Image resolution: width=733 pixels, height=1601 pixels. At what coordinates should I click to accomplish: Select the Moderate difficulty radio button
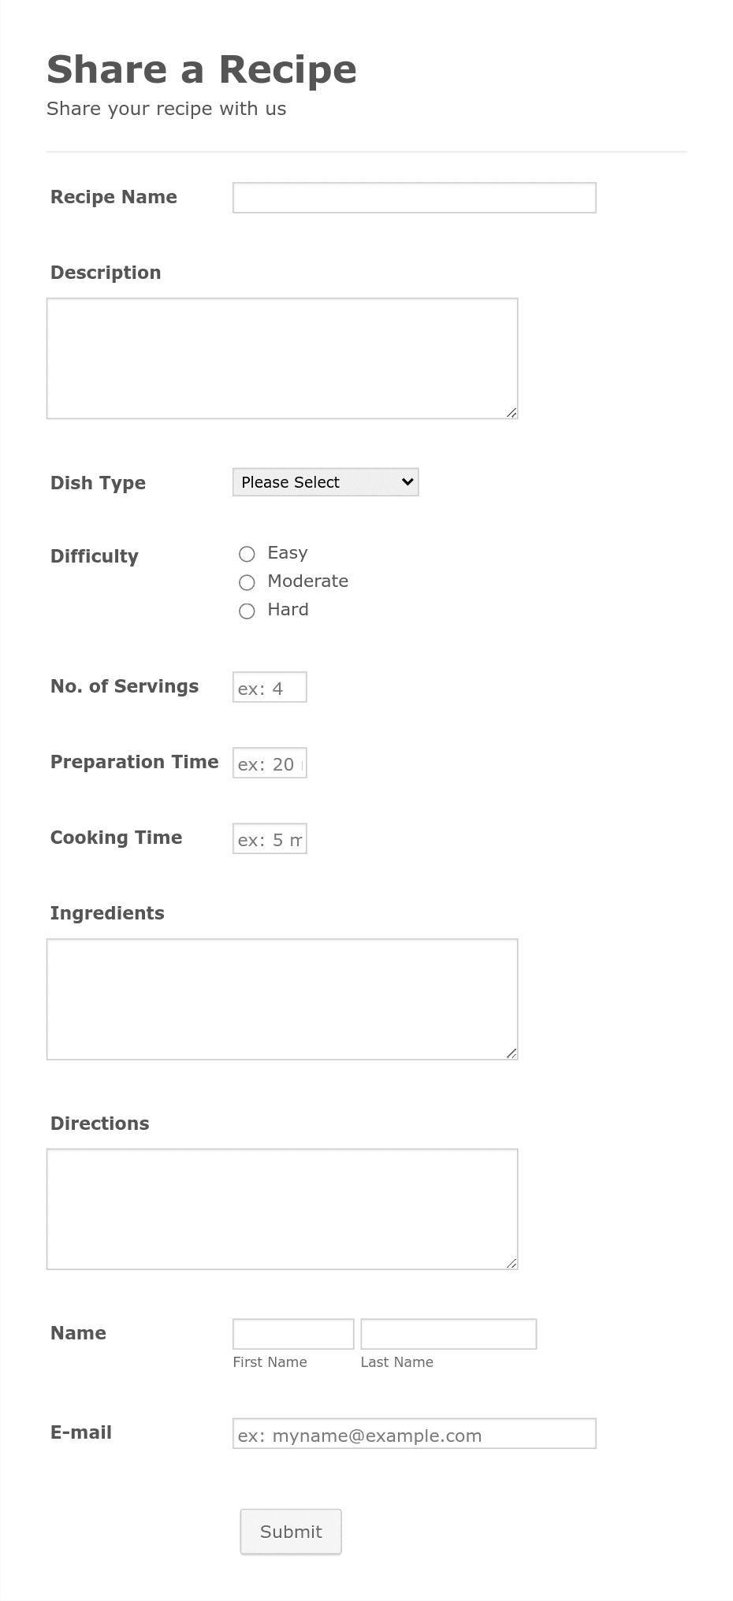247,582
